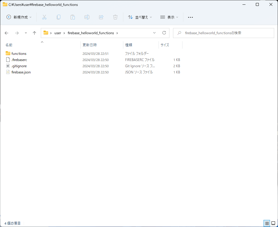Image resolution: width=278 pixels, height=227 pixels.
Task: Click the title bar folder icon
Action: point(5,4)
